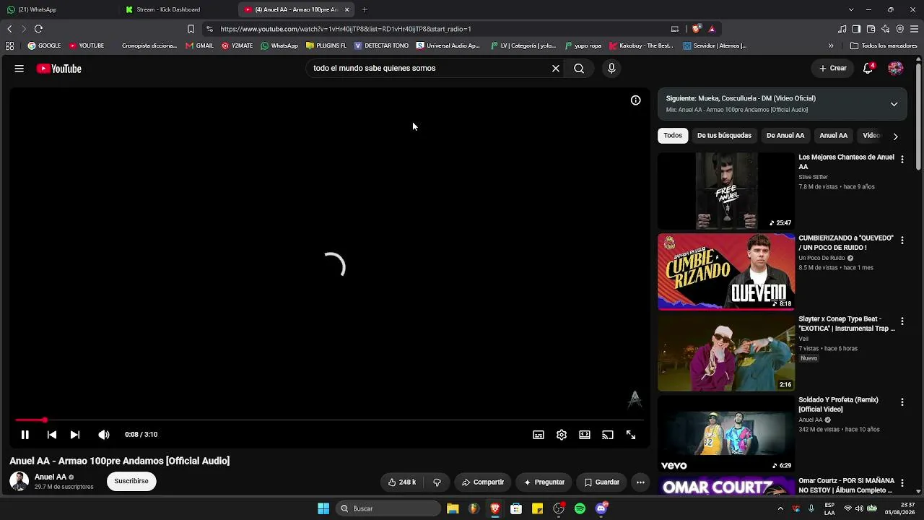Open options for Soldado Y Profeta video
Image resolution: width=924 pixels, height=520 pixels.
902,402
